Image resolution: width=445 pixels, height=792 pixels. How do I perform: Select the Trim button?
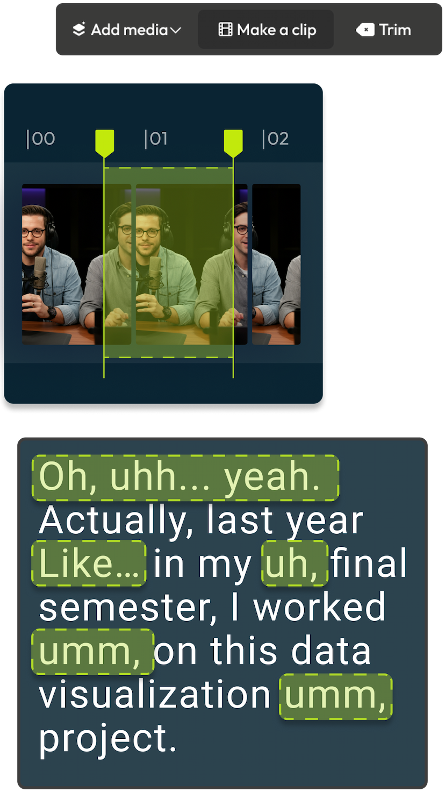click(384, 30)
